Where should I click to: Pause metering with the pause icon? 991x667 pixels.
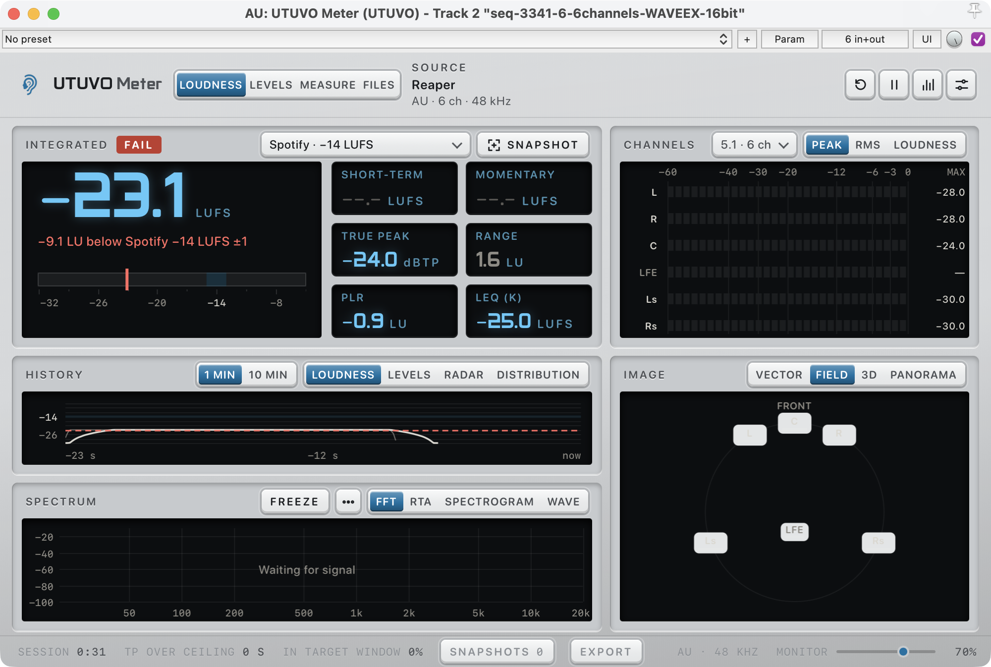click(x=894, y=85)
